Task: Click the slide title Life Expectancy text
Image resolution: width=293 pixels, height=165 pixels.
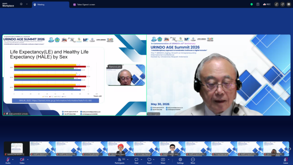Action: click(x=49, y=54)
